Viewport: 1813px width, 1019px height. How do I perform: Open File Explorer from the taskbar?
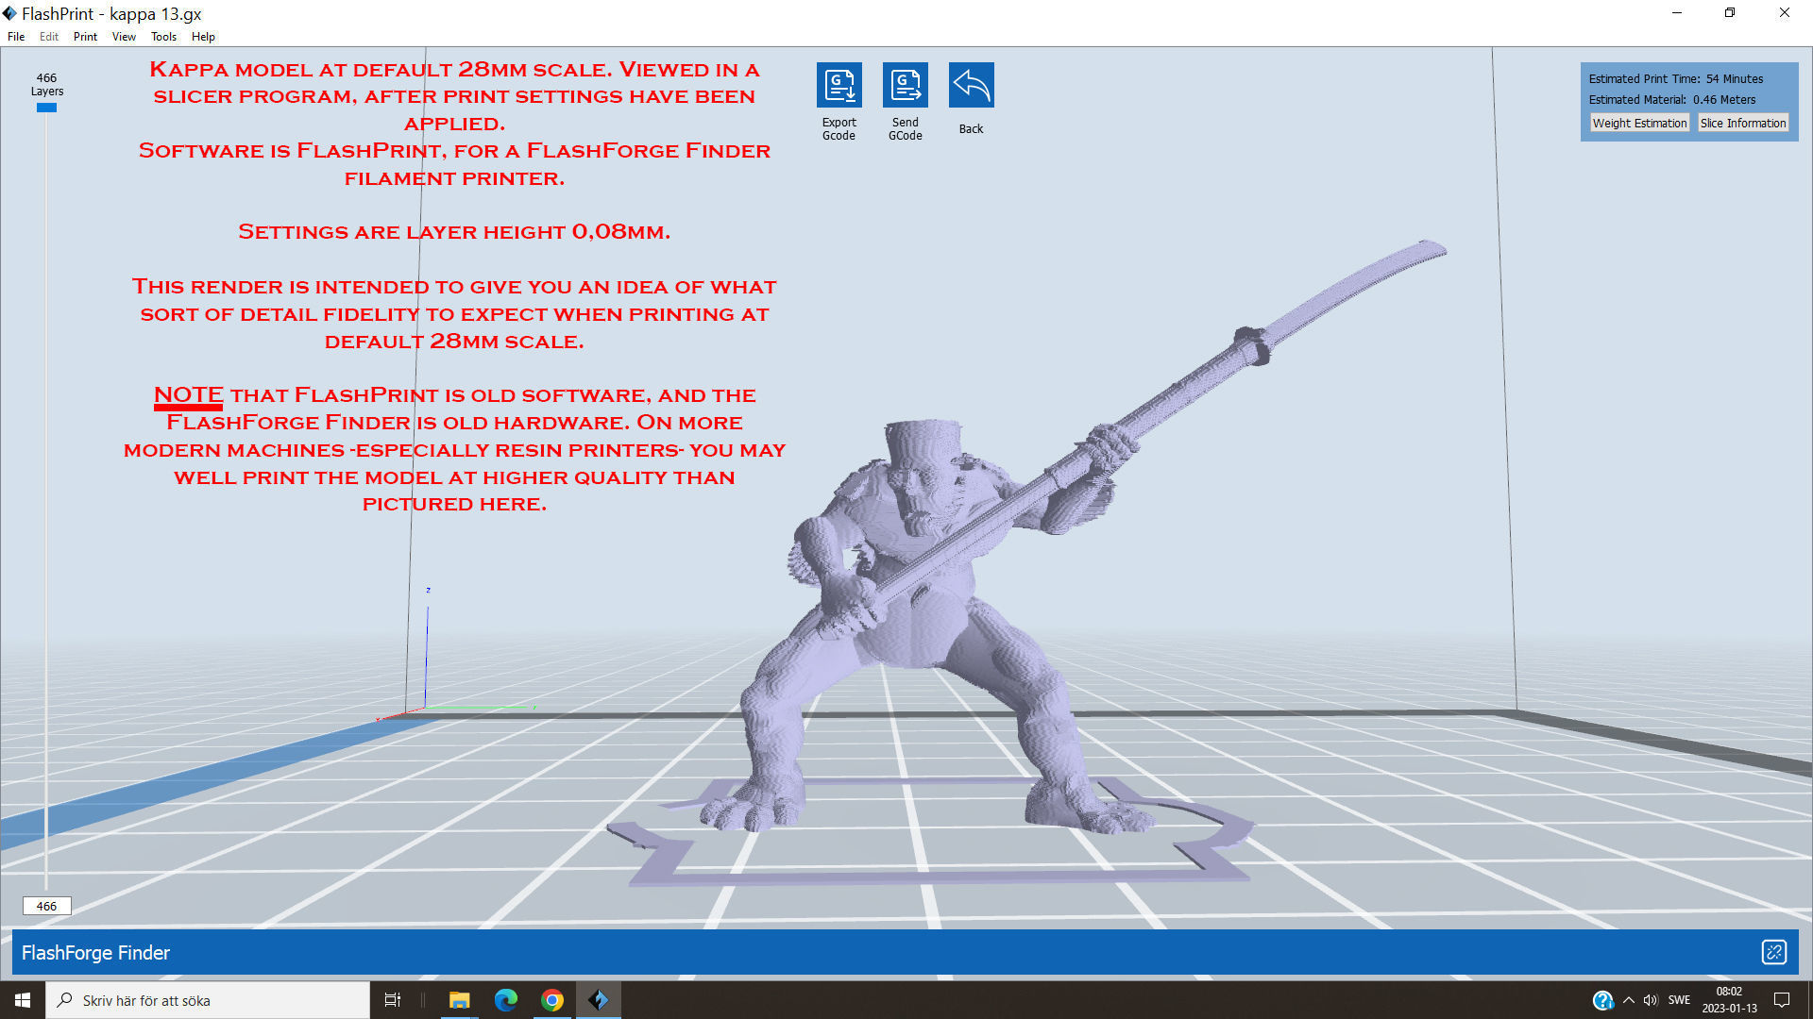tap(460, 999)
